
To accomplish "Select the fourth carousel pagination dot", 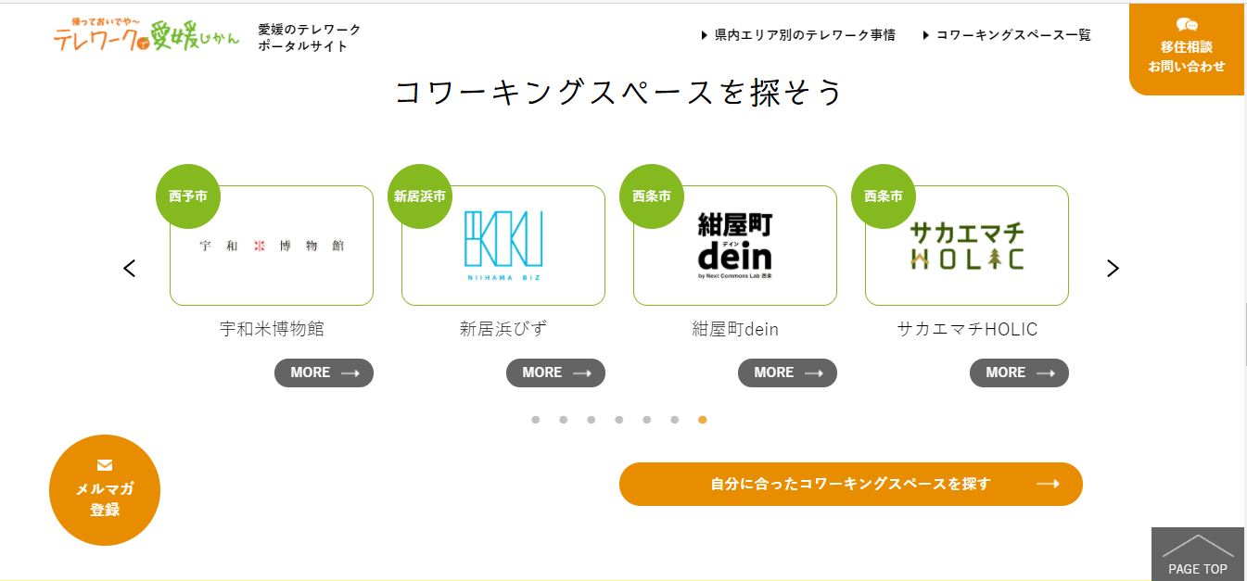I will (x=618, y=420).
